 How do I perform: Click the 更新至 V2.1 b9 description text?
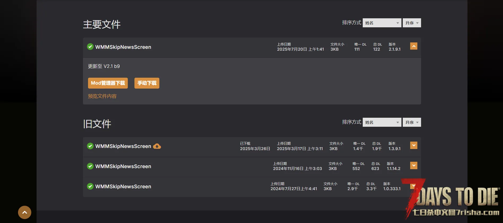pyautogui.click(x=104, y=66)
